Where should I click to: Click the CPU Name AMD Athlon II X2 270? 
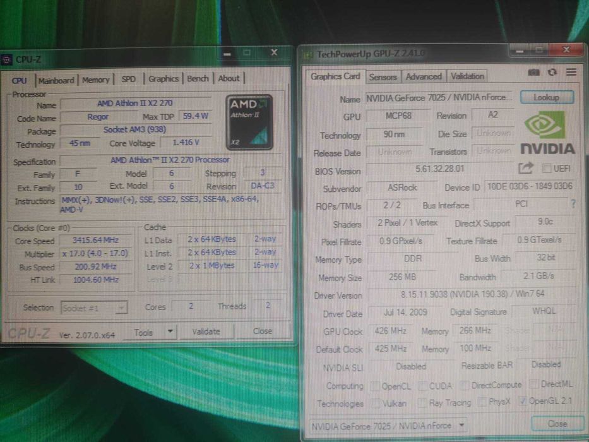[x=134, y=104]
